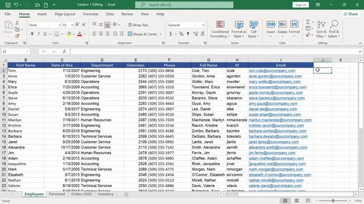Align text right in cell
The height and width of the screenshot is (204, 364).
[x=107, y=34]
